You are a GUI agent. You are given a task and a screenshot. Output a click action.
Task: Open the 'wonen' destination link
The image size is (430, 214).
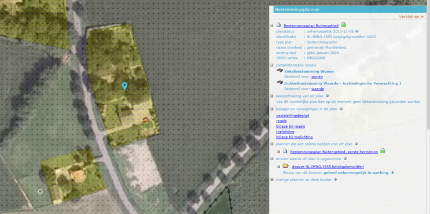(317, 77)
